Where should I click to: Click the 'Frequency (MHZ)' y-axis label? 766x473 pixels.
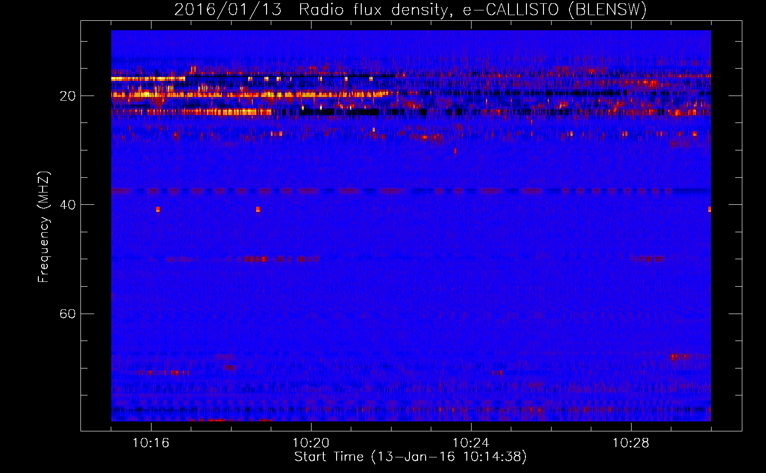coord(44,227)
